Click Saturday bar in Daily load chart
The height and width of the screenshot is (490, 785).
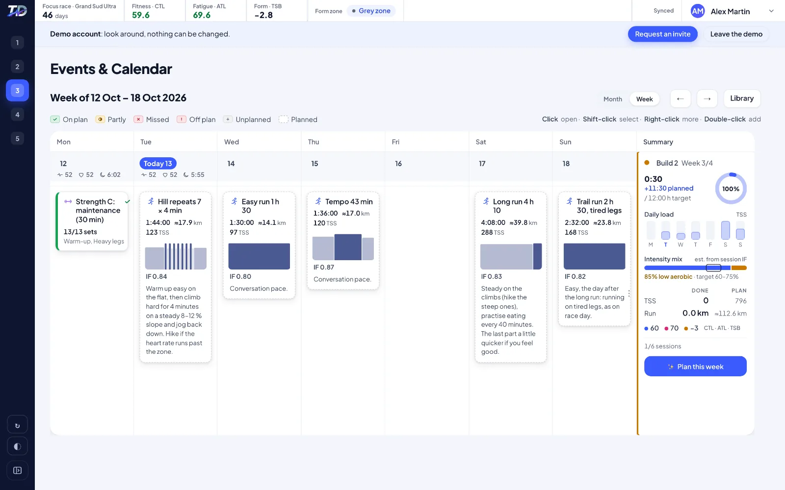(x=725, y=230)
